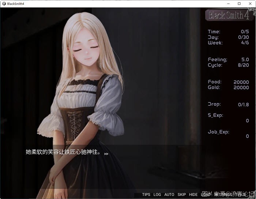Click the fast-forward arrow after the dialogue
The width and height of the screenshot is (256, 199).
click(x=106, y=154)
